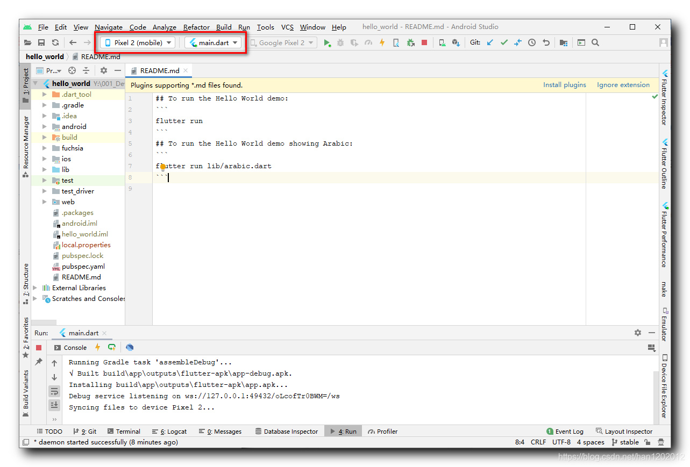Image resolution: width=690 pixels, height=467 pixels.
Task: Open the SDK Manager icon
Action: [456, 42]
